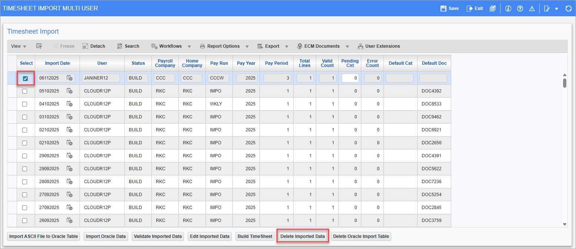Image resolution: width=576 pixels, height=249 pixels.
Task: Open the Detach icon in grid toolbar
Action: point(94,46)
